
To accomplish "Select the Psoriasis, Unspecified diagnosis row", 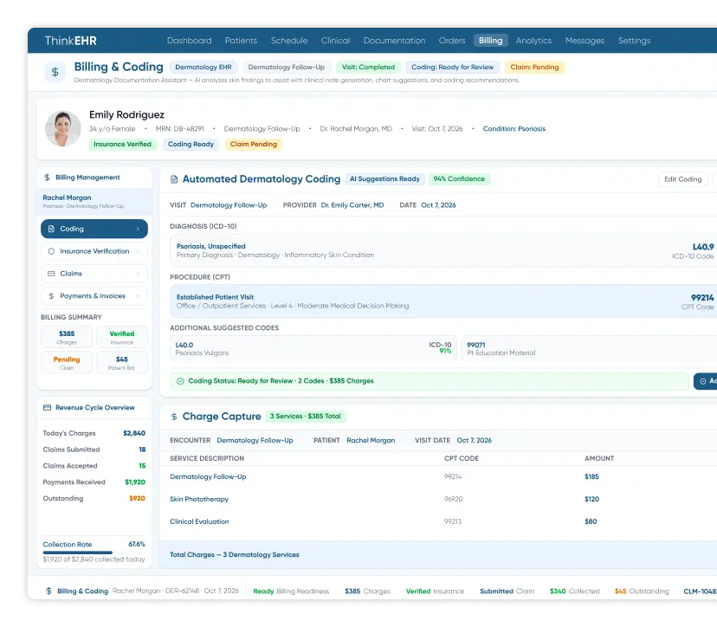I will [443, 250].
